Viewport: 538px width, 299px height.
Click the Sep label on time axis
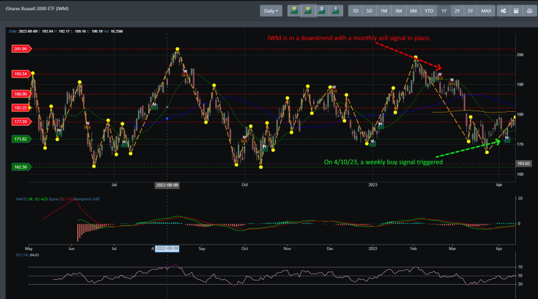pyautogui.click(x=202, y=249)
